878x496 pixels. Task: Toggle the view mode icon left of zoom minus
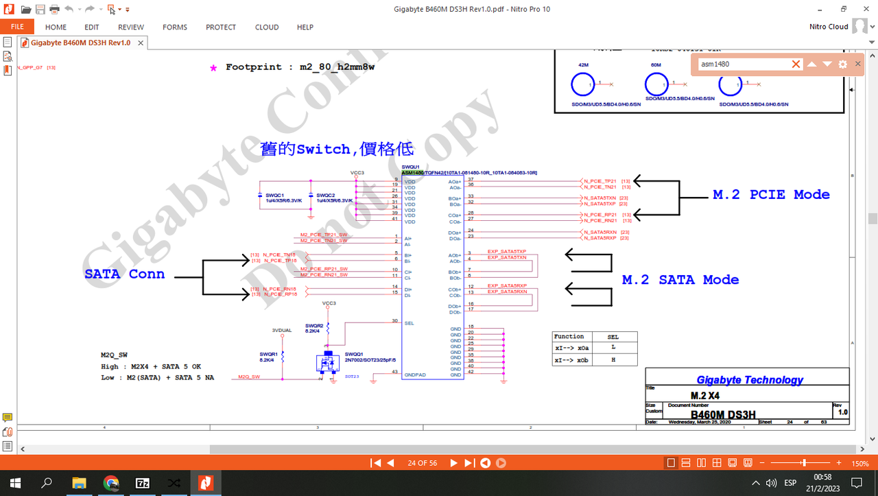(x=747, y=463)
